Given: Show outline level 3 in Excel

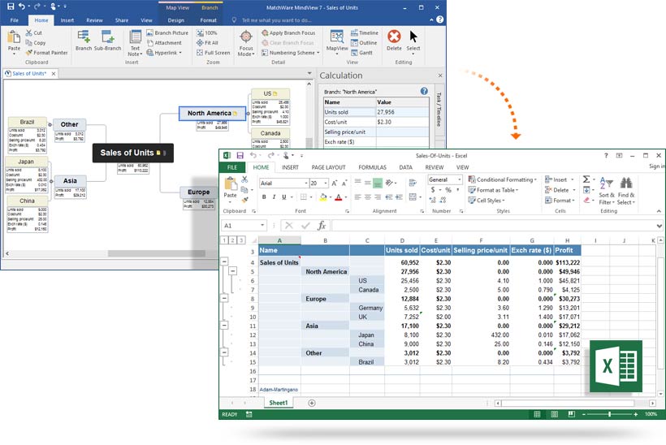Looking at the screenshot, I should [x=241, y=240].
